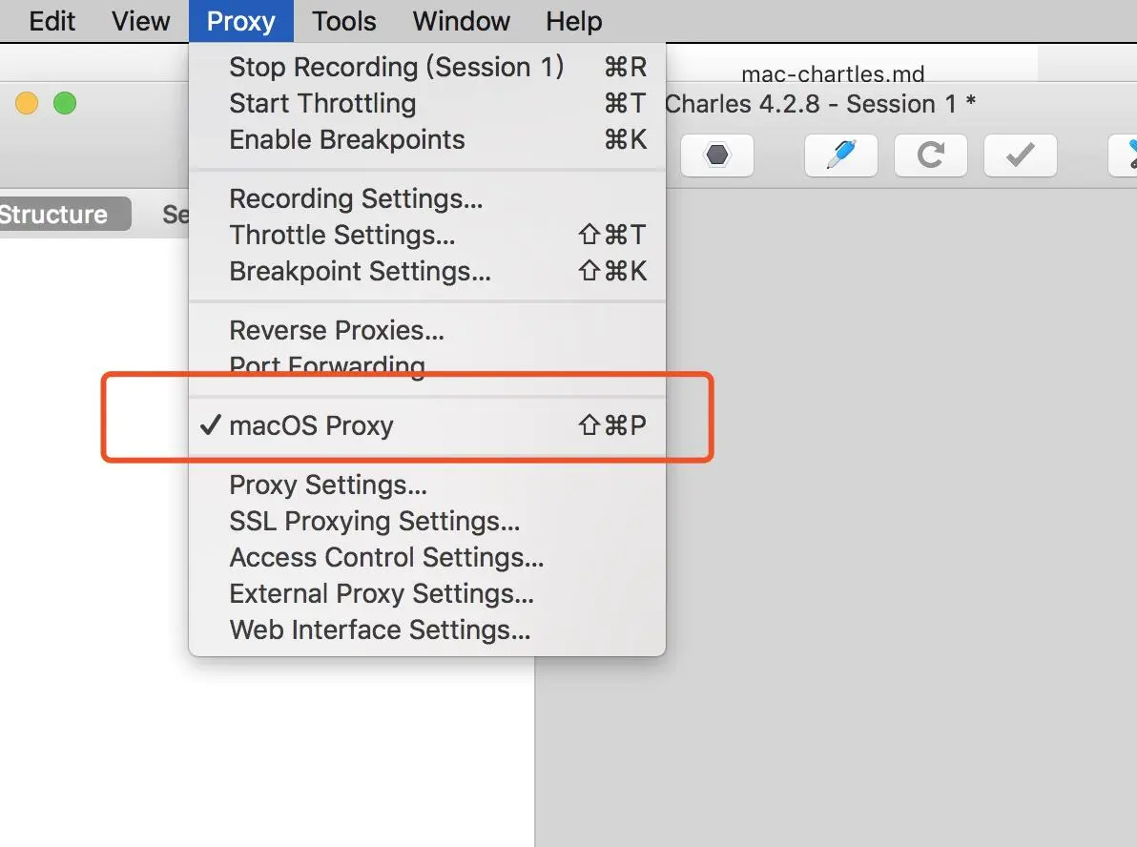Open the View menu
Screen dimensions: 1137x847
140,21
